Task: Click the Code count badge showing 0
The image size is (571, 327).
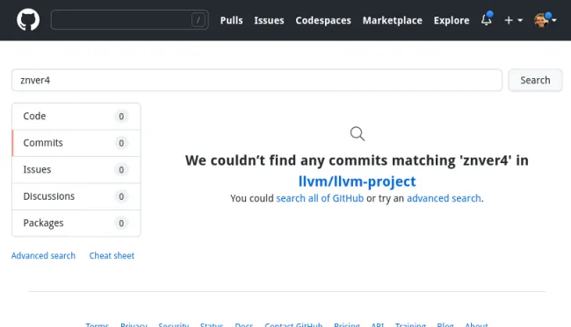Action: (x=121, y=117)
